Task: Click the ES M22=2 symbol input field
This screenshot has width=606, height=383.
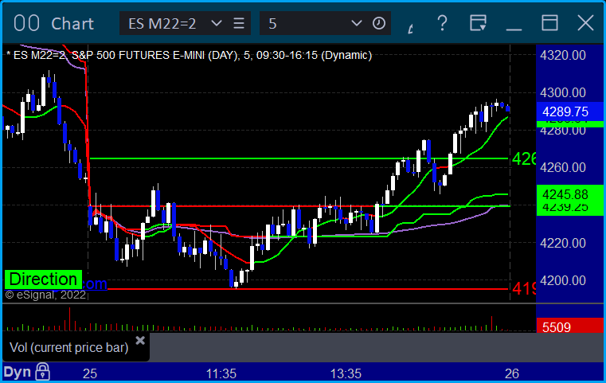Action: tap(164, 23)
